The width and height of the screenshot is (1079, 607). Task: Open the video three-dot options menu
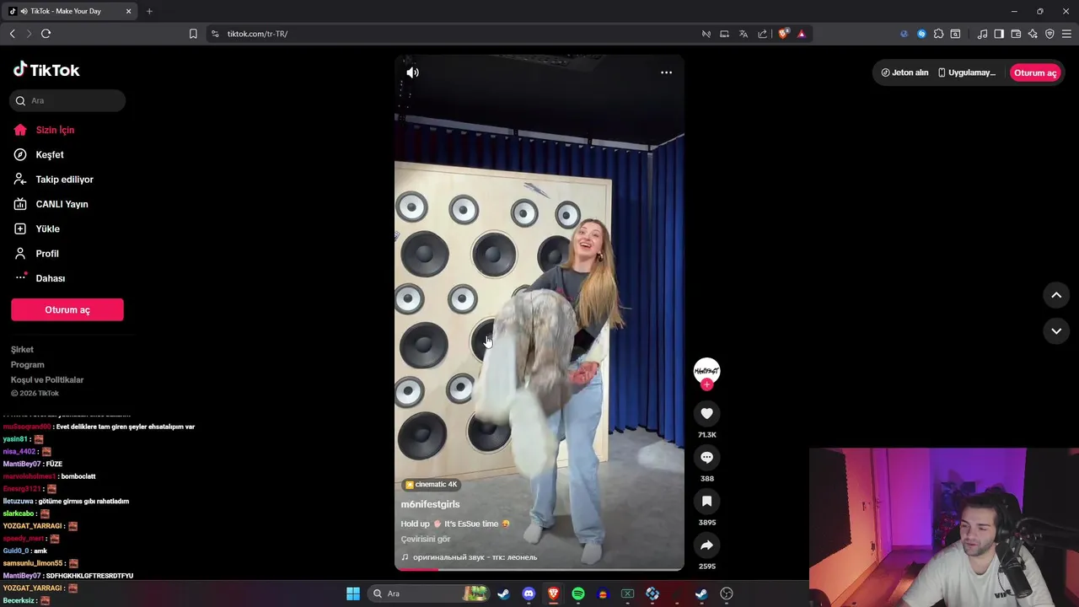pos(666,73)
